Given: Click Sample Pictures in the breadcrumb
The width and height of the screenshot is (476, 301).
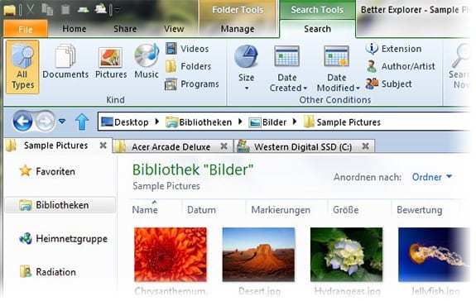Looking at the screenshot, I should [342, 122].
